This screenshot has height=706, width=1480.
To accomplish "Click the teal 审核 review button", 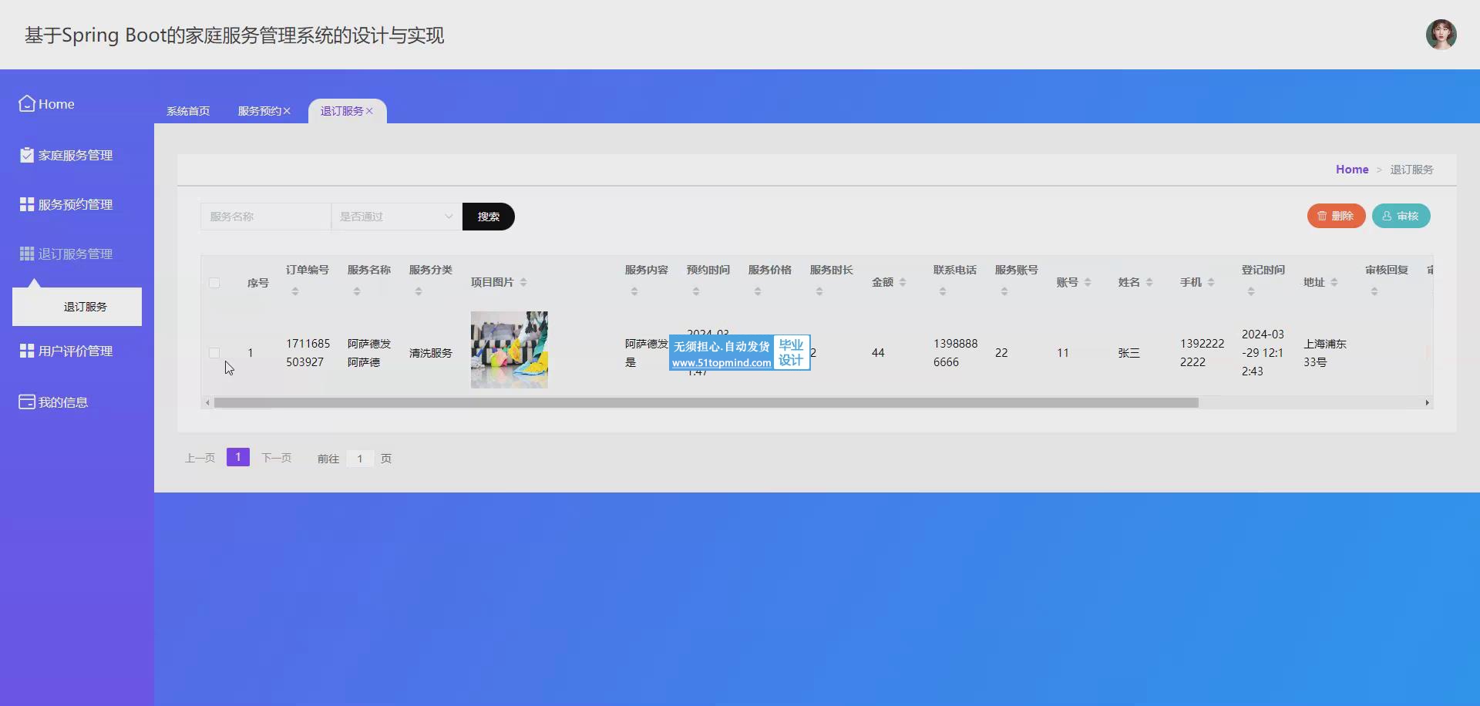I will pos(1401,216).
